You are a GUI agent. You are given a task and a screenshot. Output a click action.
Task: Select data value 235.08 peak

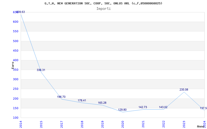tap(184, 90)
